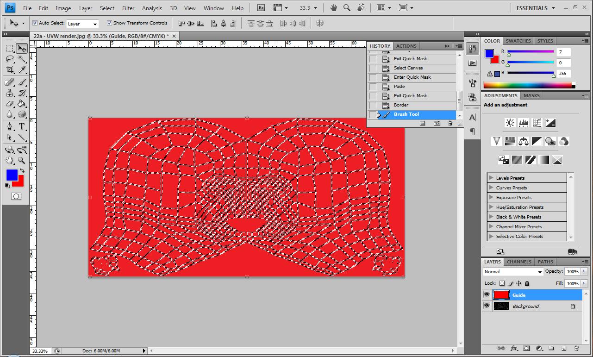593x357 pixels.
Task: Select the Clone Stamp tool
Action: (9, 93)
